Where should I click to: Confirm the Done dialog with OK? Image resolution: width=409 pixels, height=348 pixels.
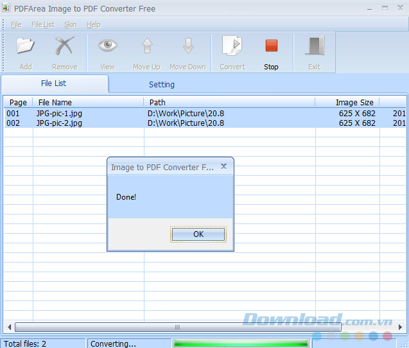click(198, 234)
